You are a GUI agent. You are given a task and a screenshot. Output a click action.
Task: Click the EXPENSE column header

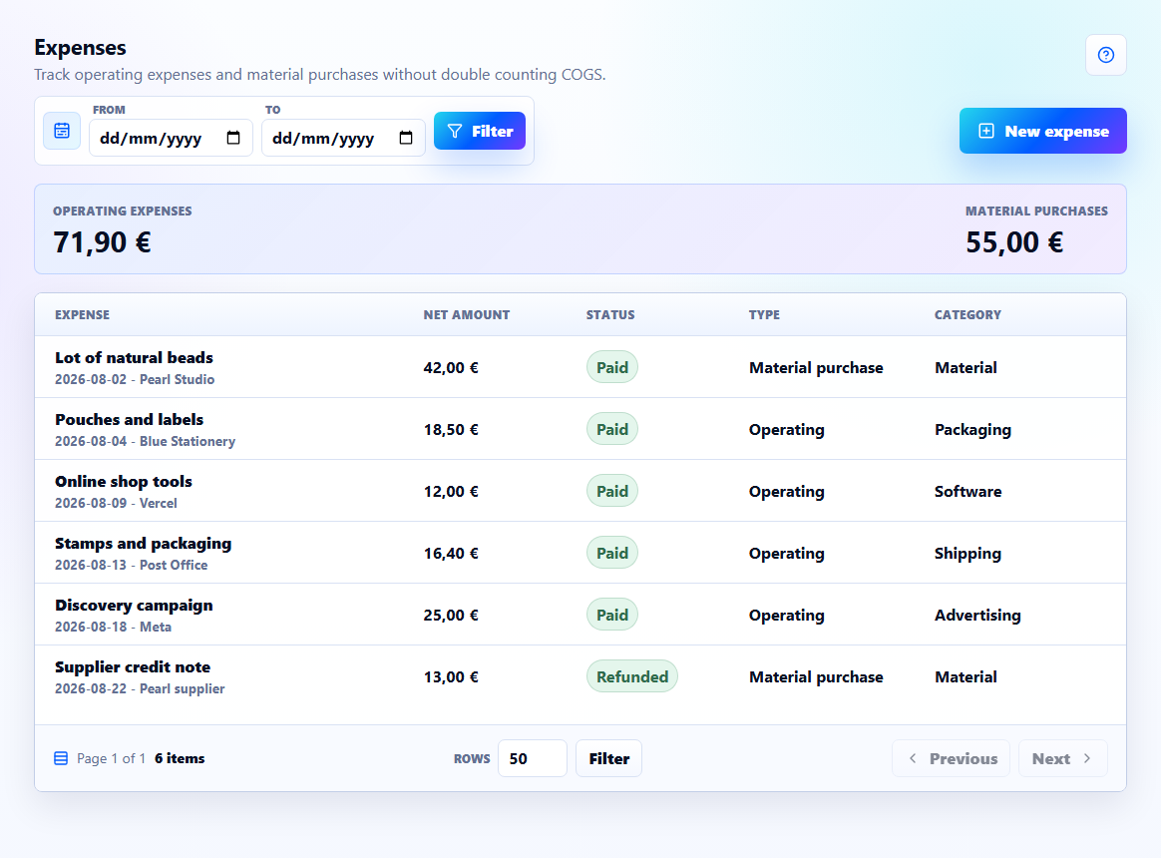click(x=82, y=315)
